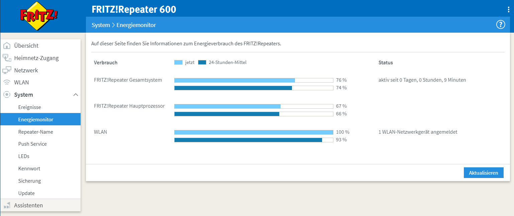
Task: Open the WLAN menu entry
Action: (40, 82)
